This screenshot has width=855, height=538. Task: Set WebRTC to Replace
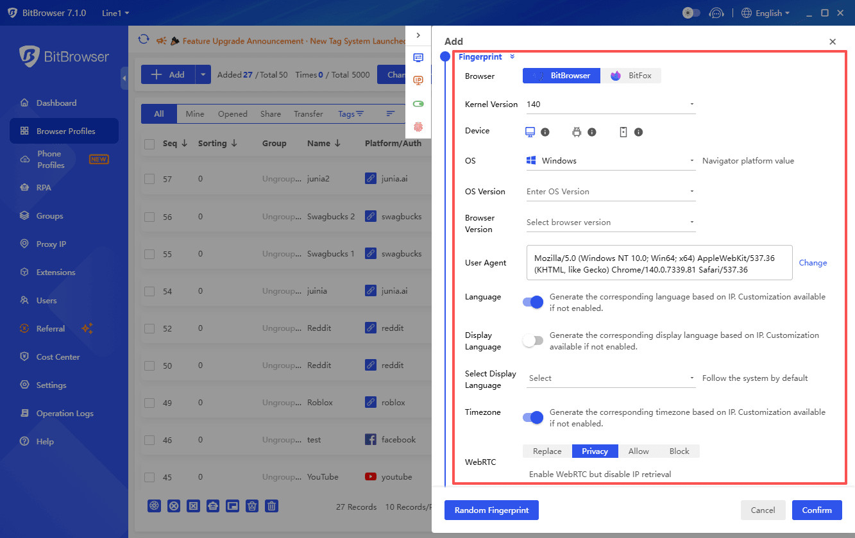[547, 451]
